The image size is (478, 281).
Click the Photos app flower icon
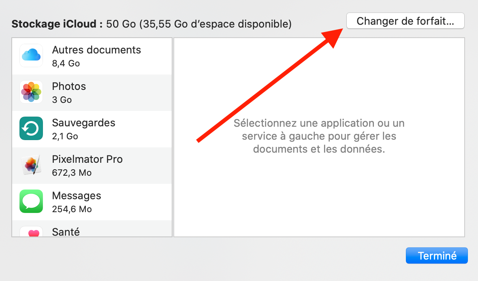pos(31,92)
